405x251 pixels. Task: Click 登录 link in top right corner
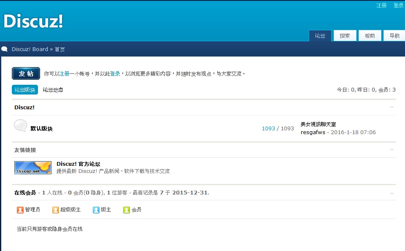point(398,5)
